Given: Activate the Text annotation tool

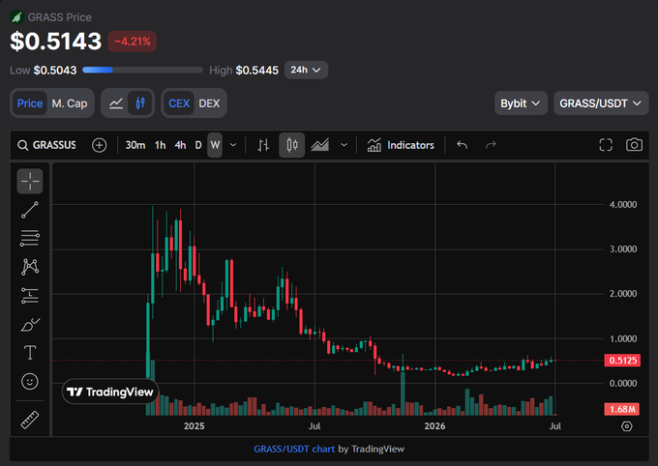Looking at the screenshot, I should click(x=30, y=353).
